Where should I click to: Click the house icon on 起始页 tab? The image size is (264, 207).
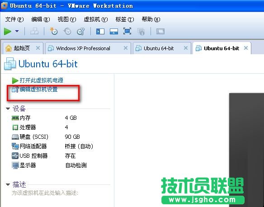(x=9, y=48)
